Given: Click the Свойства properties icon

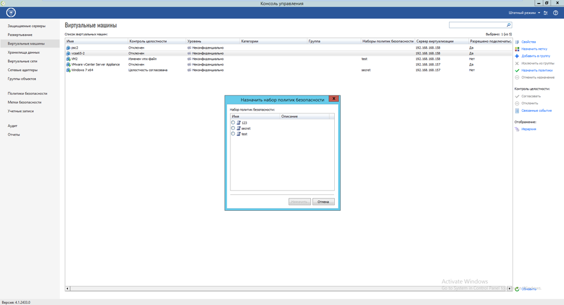Looking at the screenshot, I should coord(517,42).
